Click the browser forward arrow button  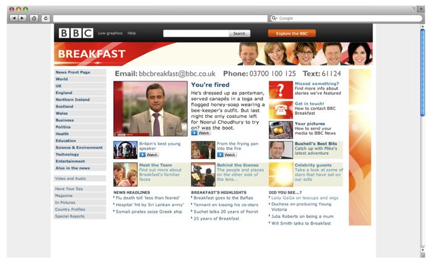coord(22,18)
